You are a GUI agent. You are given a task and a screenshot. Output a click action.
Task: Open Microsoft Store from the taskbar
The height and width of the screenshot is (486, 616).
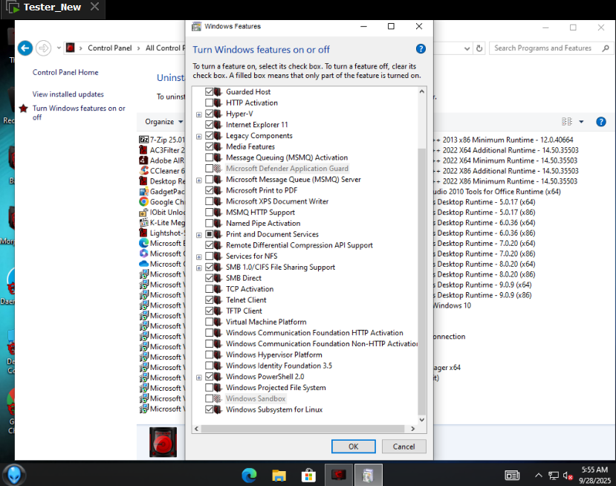pos(308,476)
